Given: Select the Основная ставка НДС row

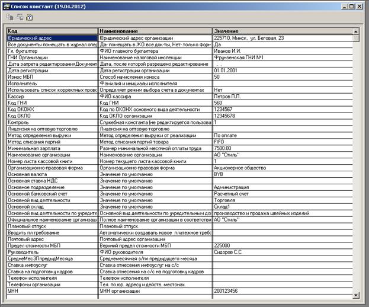Looking at the screenshot, I should [180, 181].
